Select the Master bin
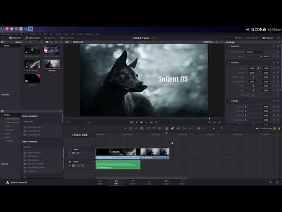 (x=6, y=45)
